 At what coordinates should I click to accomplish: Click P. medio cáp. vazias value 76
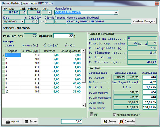point(133,43)
